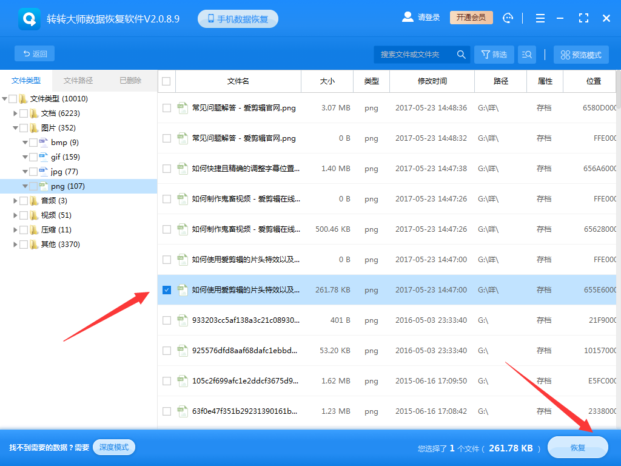Collapse the 文件类型 (10010) root node
The width and height of the screenshot is (621, 466).
(5, 99)
